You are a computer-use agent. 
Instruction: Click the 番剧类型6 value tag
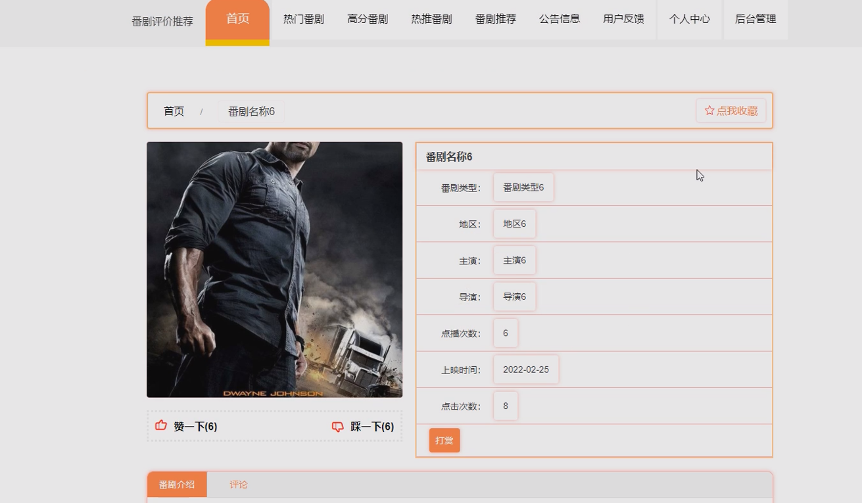[x=523, y=187]
